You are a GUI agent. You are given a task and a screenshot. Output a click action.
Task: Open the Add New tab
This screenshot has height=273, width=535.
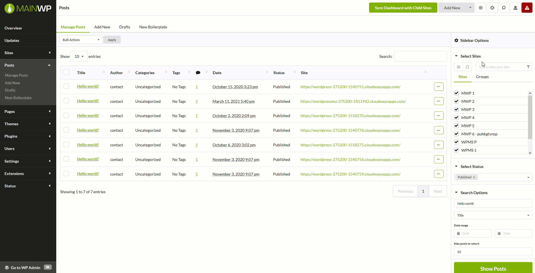102,27
